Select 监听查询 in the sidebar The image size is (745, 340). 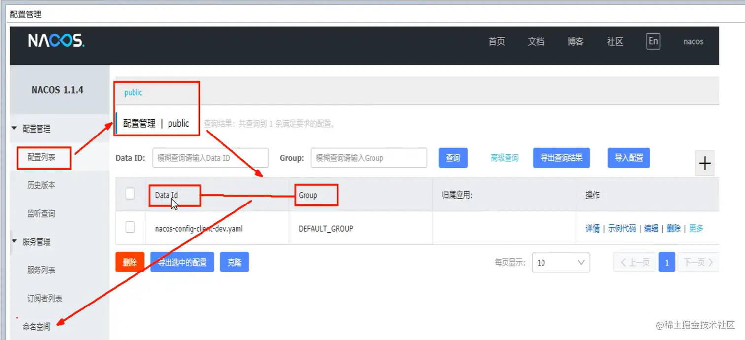click(x=41, y=213)
